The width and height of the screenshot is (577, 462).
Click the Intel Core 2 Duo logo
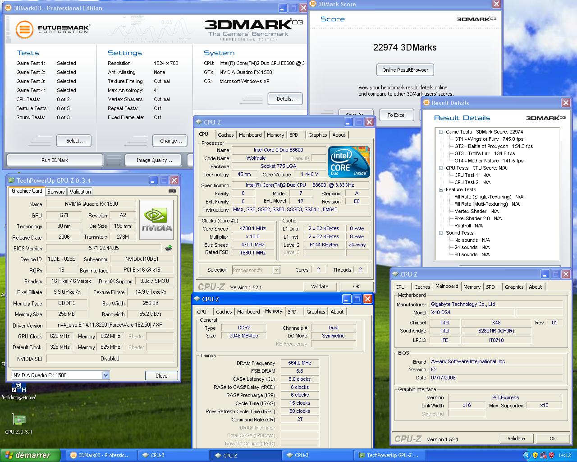pos(349,162)
